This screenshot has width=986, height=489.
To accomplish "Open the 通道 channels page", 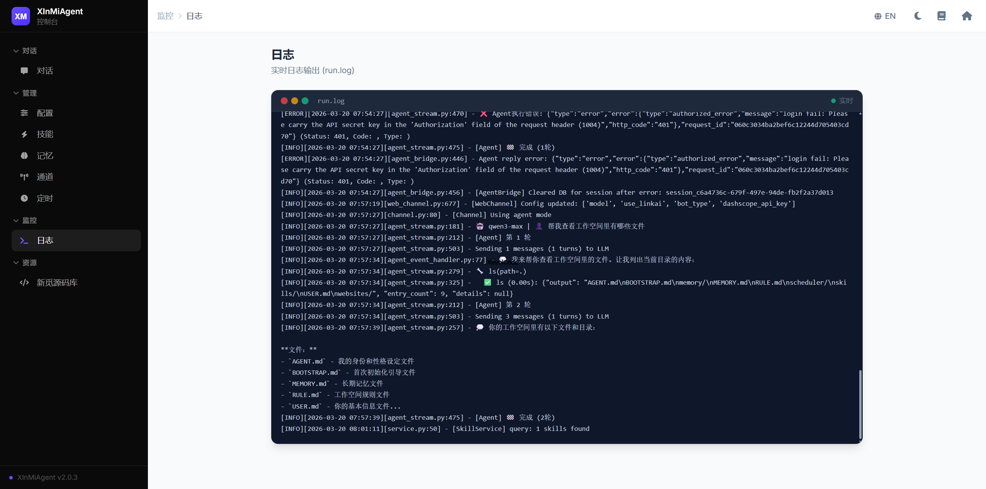I will pyautogui.click(x=45, y=177).
